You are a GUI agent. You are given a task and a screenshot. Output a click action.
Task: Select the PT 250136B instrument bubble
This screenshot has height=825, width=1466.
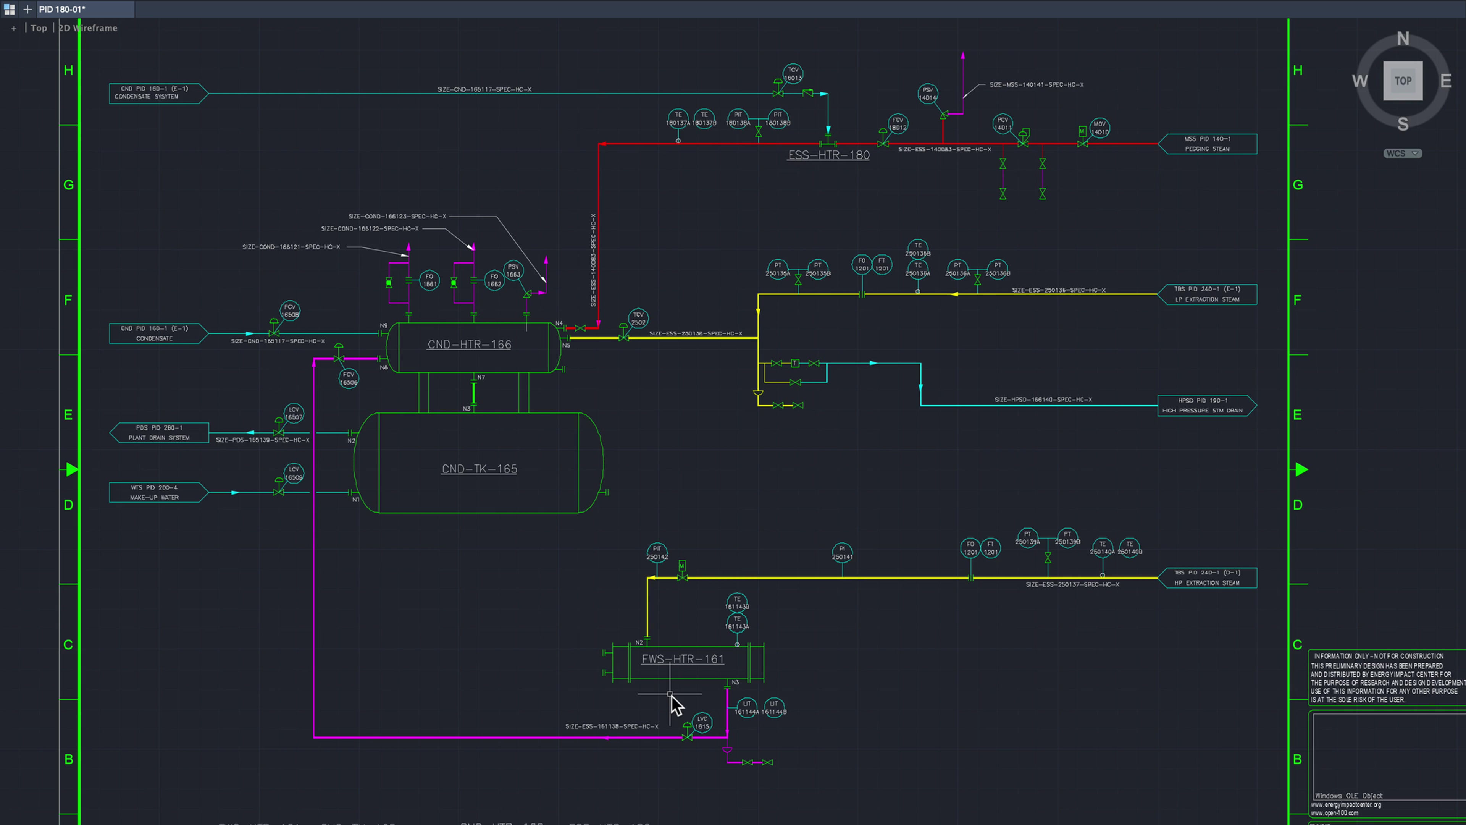tap(998, 269)
